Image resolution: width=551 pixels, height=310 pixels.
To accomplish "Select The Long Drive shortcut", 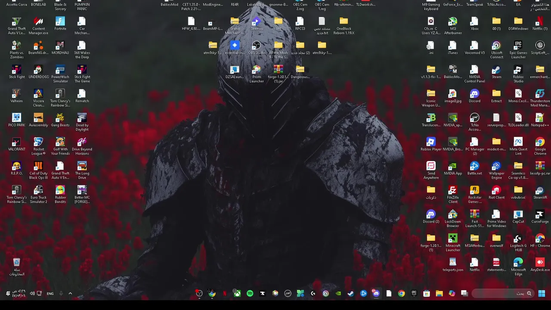I will [82, 170].
